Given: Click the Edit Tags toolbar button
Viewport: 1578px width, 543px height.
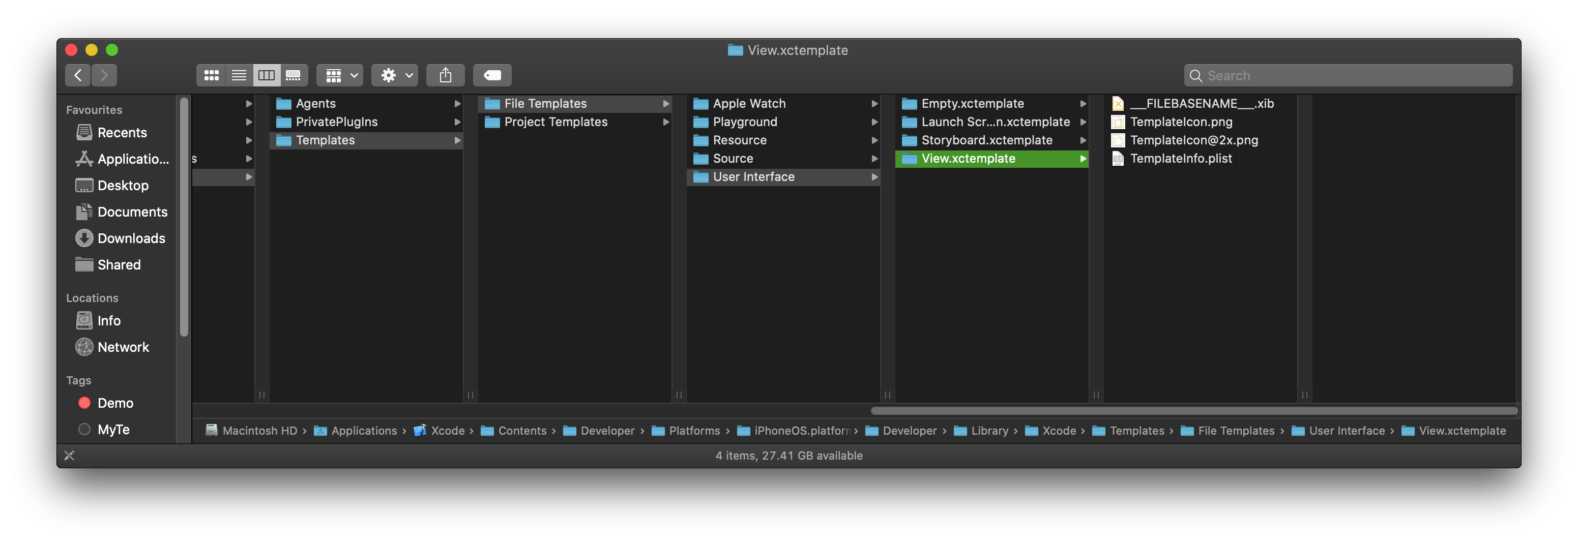Looking at the screenshot, I should (x=492, y=75).
